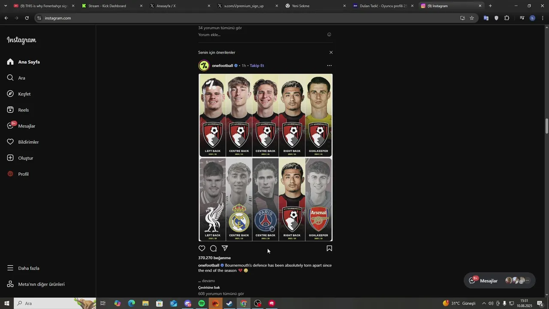Open Bildirimler notifications
The height and width of the screenshot is (309, 549).
23,142
